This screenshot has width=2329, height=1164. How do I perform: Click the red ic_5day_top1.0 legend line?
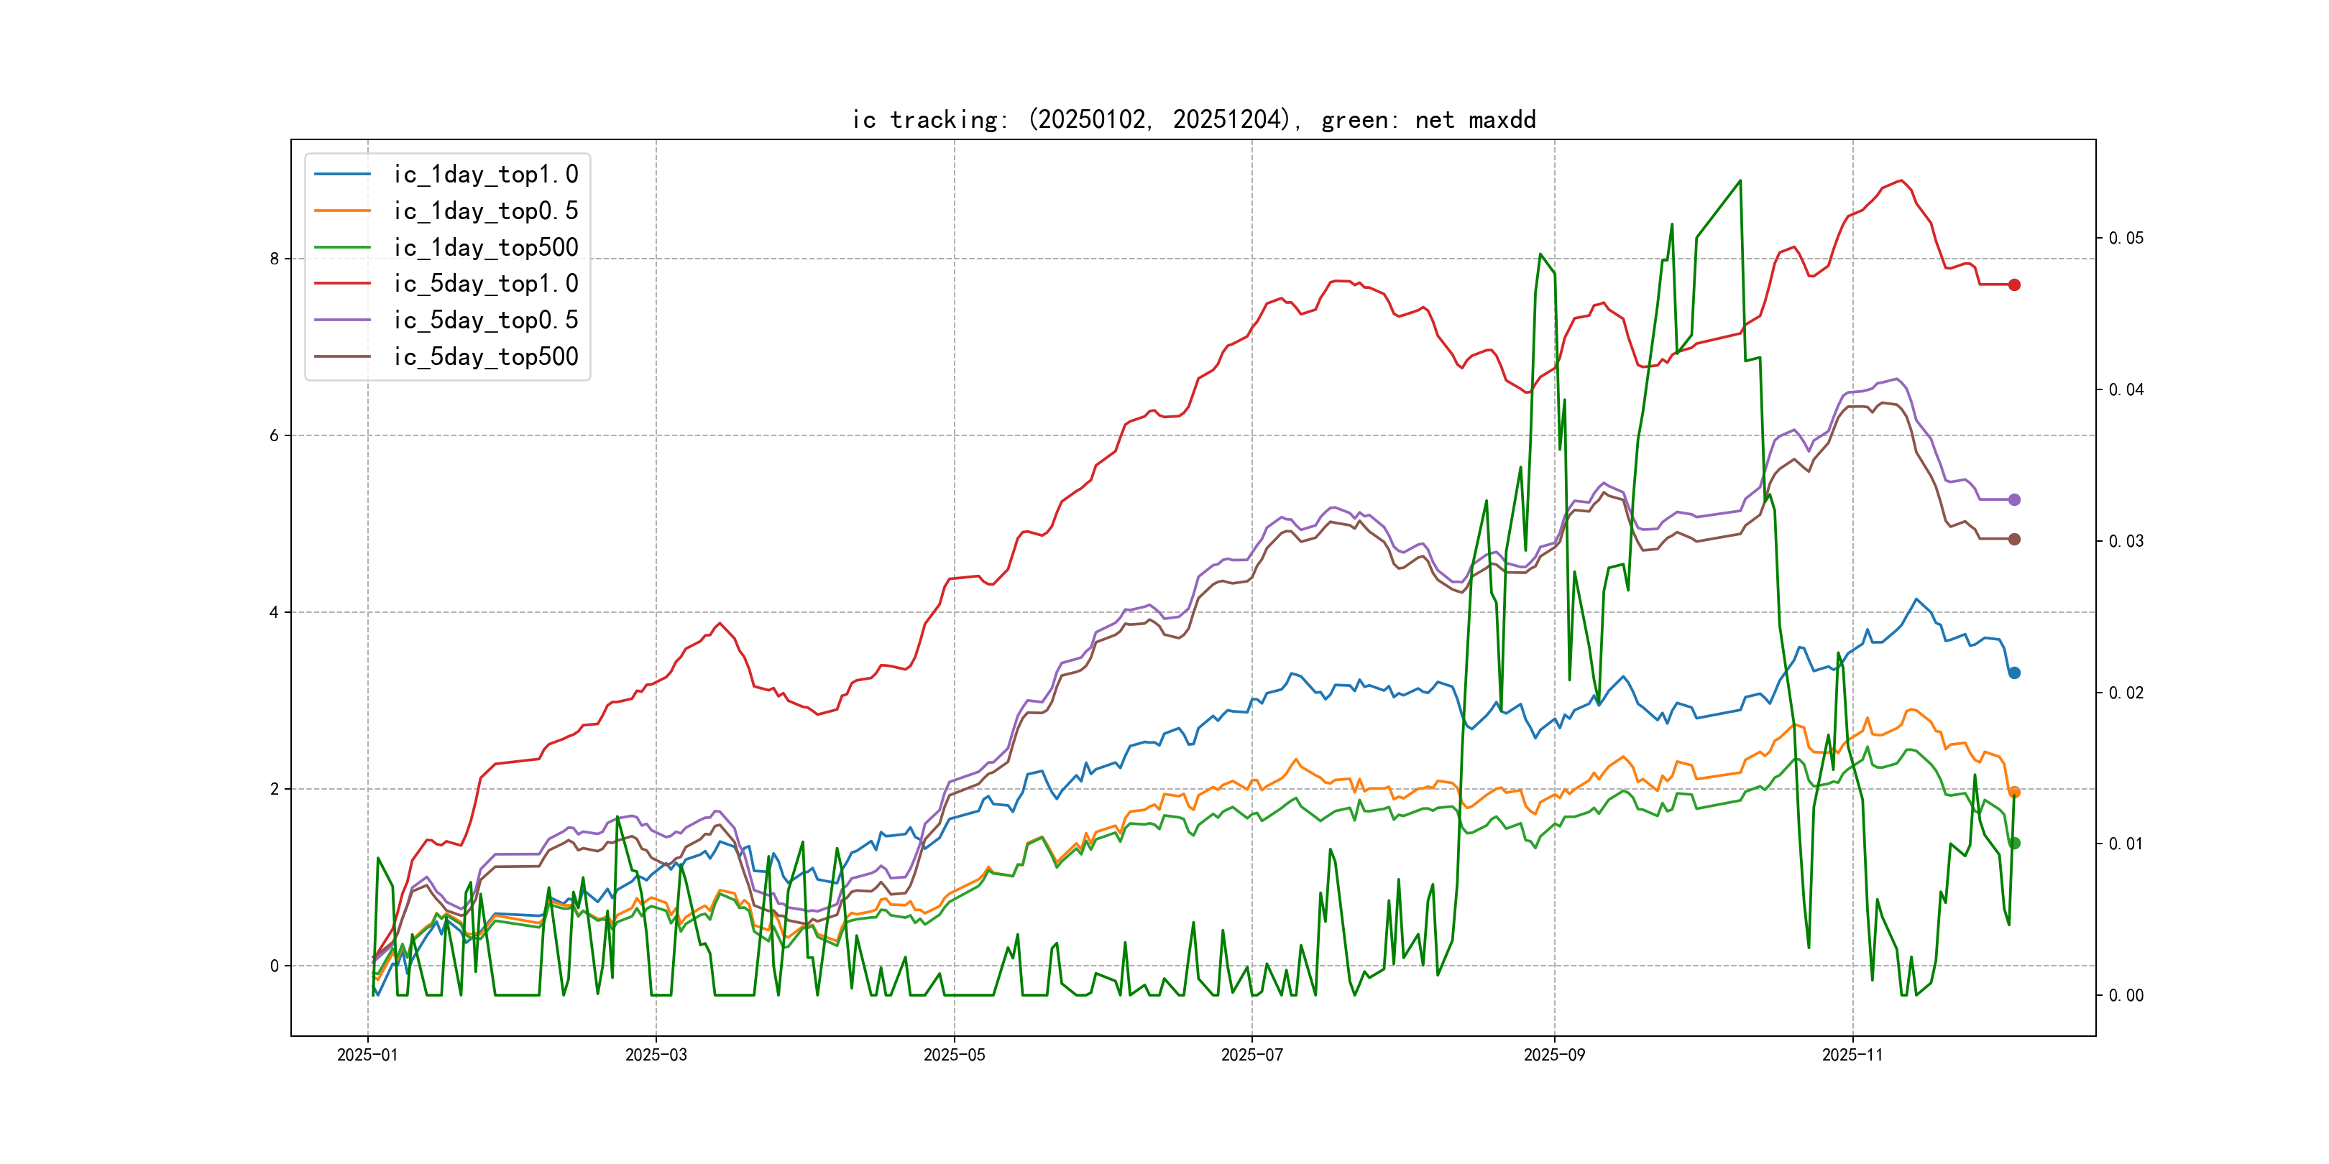tap(341, 284)
